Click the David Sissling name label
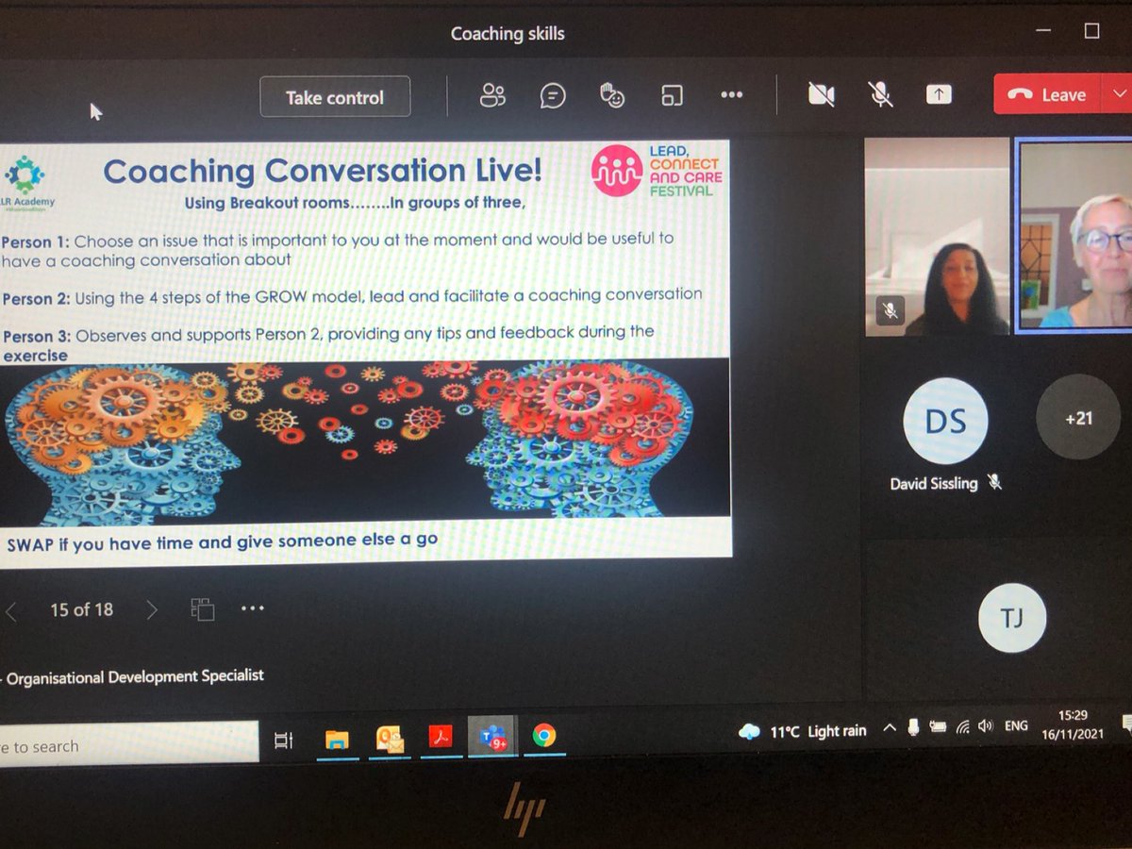Viewport: 1132px width, 849px height. 934,484
